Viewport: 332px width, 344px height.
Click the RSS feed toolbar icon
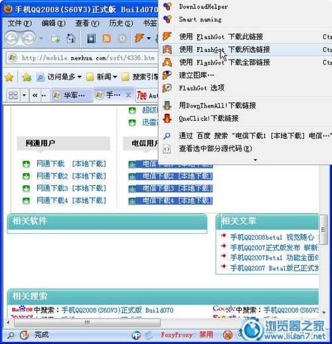(106, 39)
